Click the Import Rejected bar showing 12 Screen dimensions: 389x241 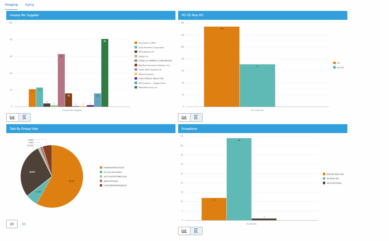coord(214,209)
